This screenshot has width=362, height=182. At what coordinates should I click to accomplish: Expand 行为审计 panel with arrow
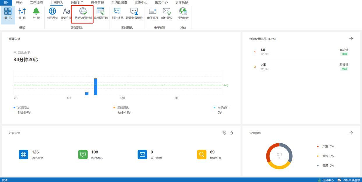[231, 133]
